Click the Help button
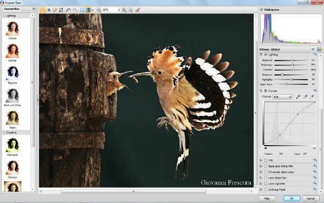Viewport: 324px width, 203px height. [267, 199]
